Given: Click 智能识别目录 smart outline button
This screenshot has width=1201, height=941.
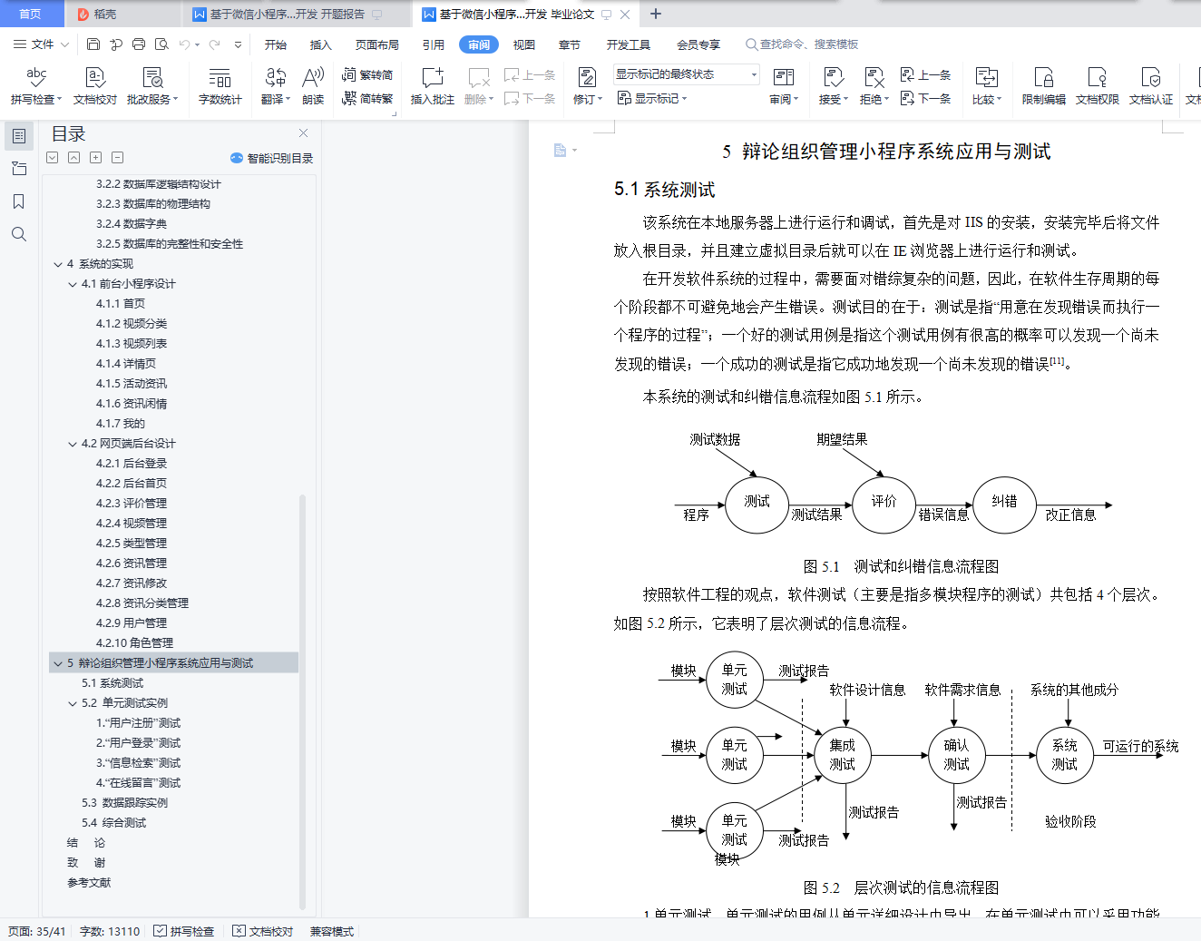Looking at the screenshot, I should (272, 158).
